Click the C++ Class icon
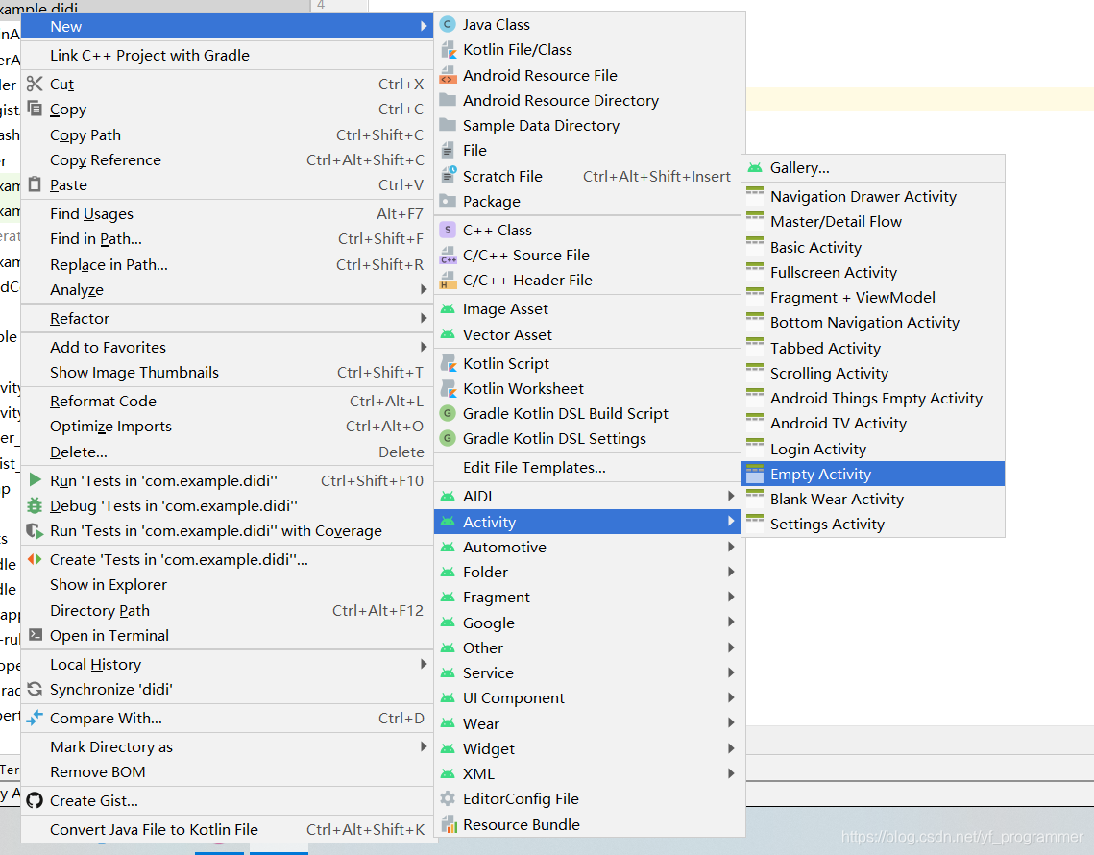1094x855 pixels. (448, 230)
